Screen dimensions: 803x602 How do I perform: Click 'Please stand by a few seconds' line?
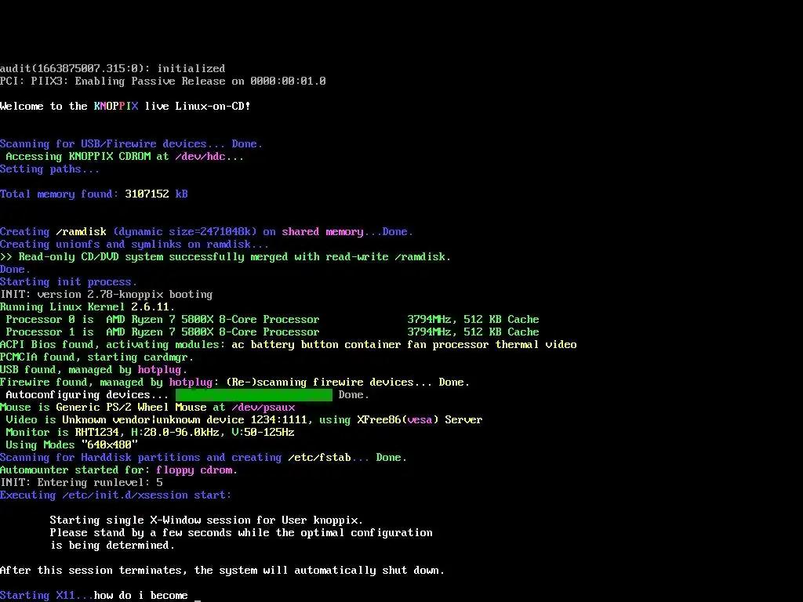pos(242,533)
